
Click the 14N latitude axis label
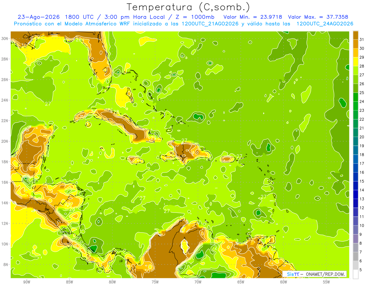[x=5, y=203]
